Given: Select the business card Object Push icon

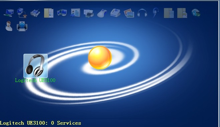Looking at the screenshot, I should [x=75, y=13].
